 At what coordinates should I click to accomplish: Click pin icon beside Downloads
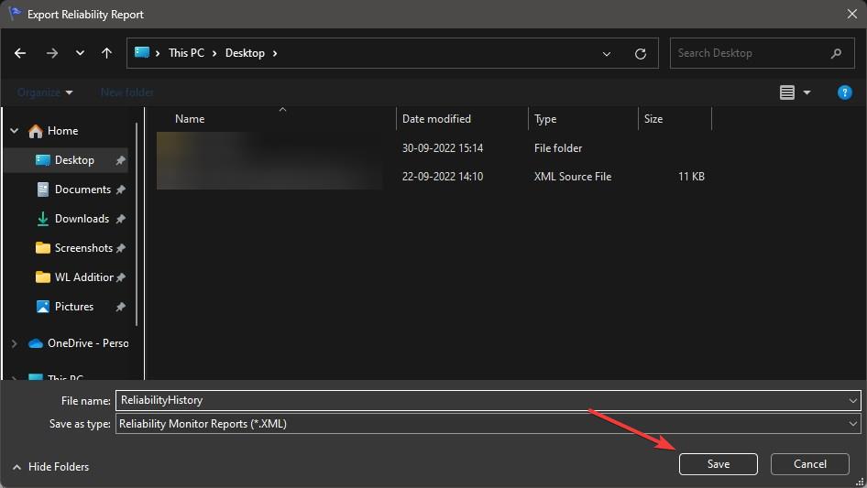point(120,220)
